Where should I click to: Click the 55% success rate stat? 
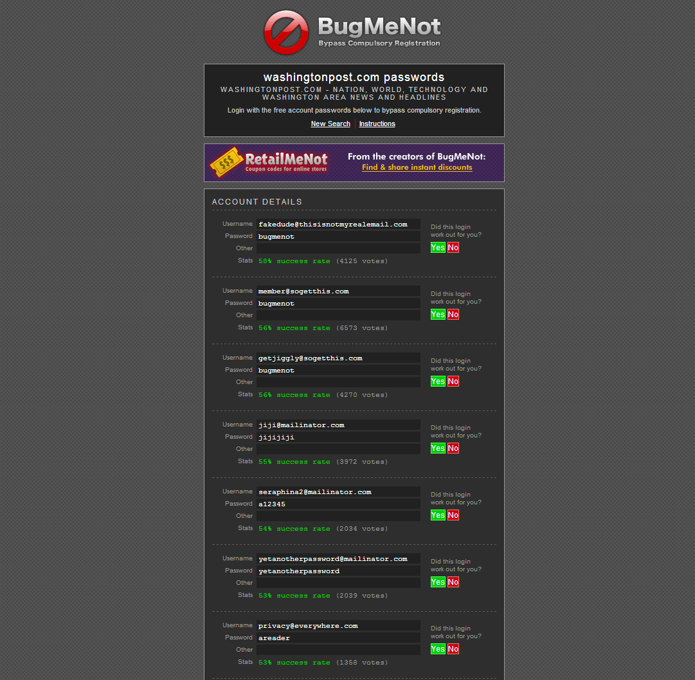click(294, 462)
